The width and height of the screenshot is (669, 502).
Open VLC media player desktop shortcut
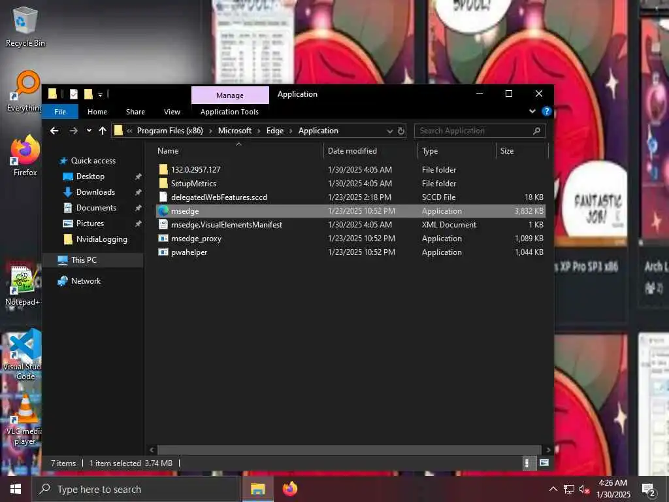(25, 420)
